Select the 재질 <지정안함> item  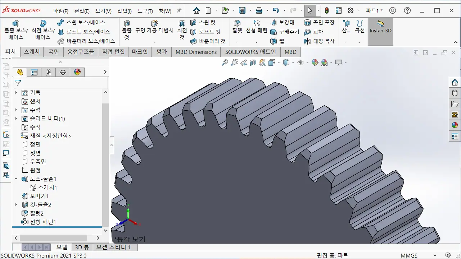[x=46, y=136]
